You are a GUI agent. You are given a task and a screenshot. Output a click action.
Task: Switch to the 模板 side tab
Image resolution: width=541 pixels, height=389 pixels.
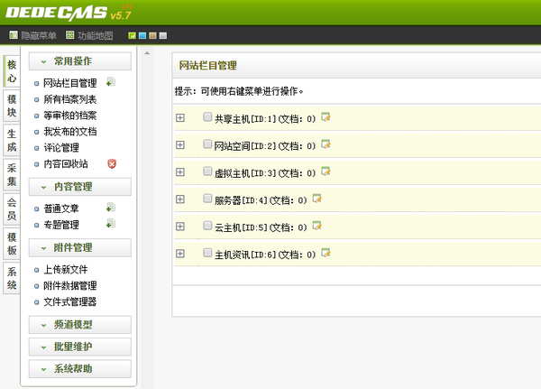pos(12,244)
